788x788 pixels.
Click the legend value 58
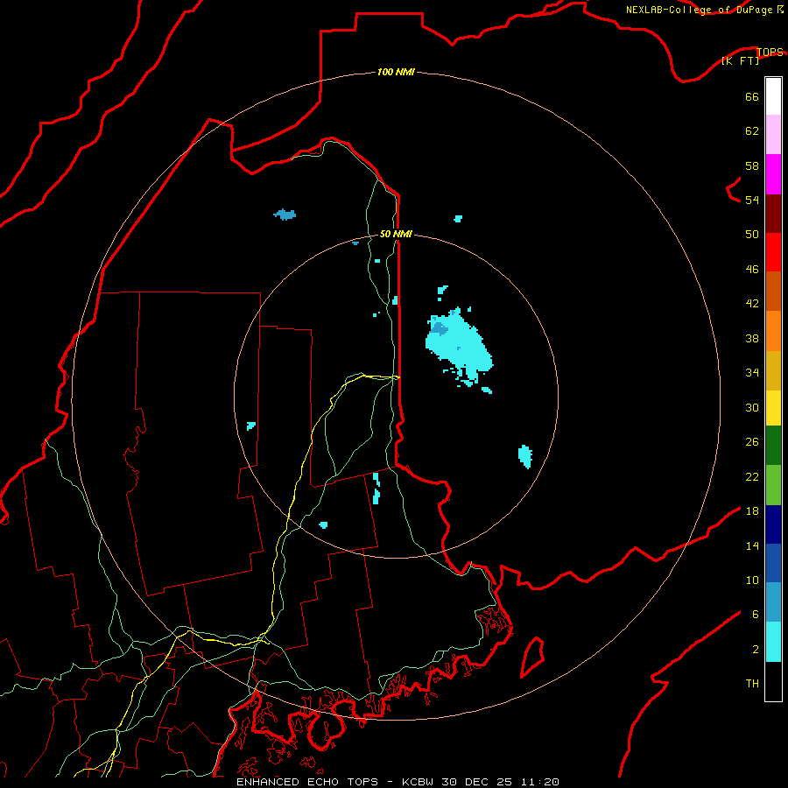752,165
